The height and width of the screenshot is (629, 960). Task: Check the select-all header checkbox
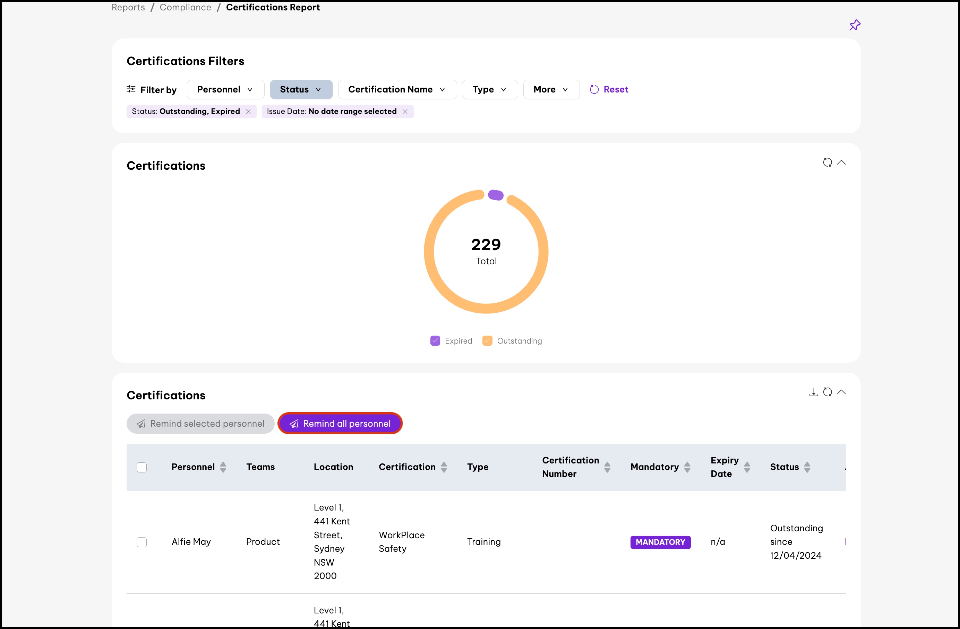tap(142, 467)
